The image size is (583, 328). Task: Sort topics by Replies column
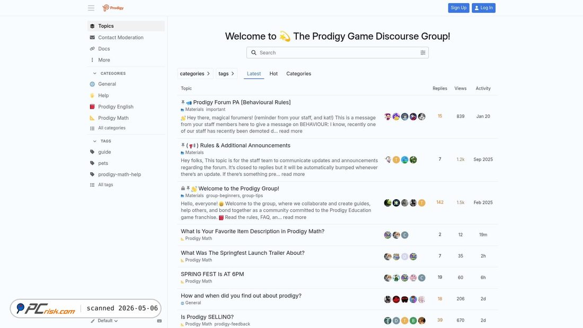click(440, 88)
